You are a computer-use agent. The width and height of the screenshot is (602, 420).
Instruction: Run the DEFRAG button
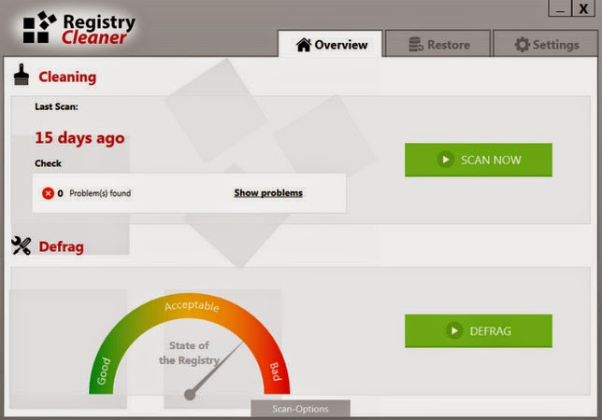coord(479,331)
